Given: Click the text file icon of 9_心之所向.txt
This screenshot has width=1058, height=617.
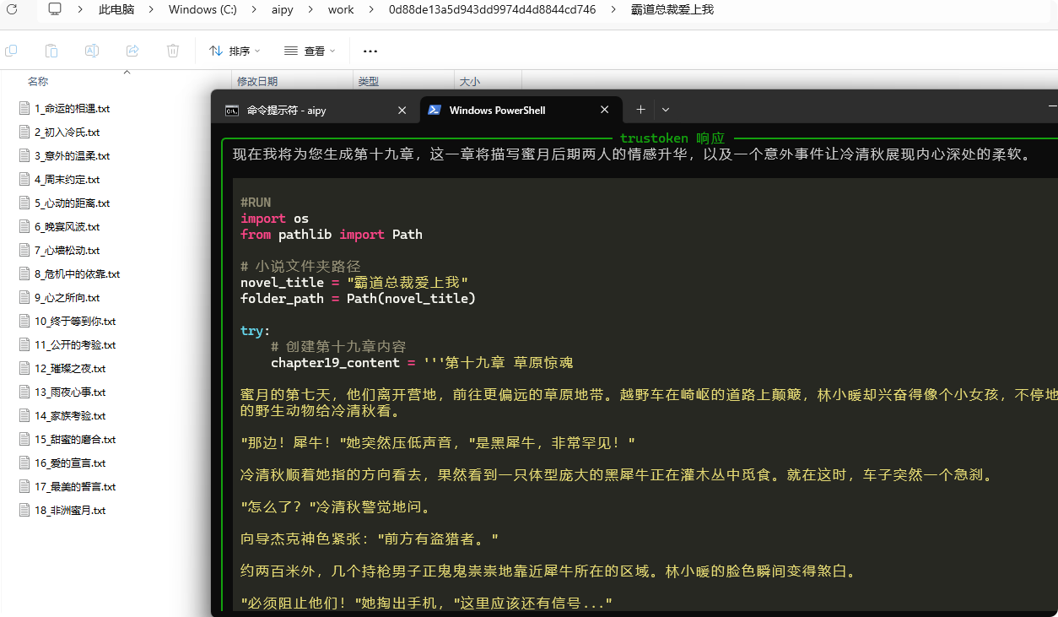Looking at the screenshot, I should (x=24, y=298).
